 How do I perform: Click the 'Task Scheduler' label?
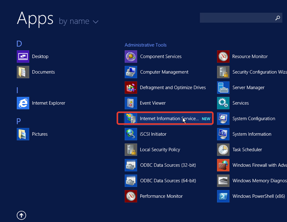pyautogui.click(x=247, y=150)
